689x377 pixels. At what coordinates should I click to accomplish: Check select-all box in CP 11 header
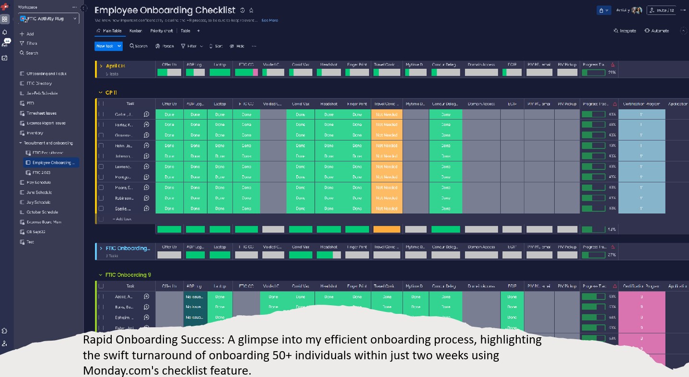pyautogui.click(x=101, y=103)
